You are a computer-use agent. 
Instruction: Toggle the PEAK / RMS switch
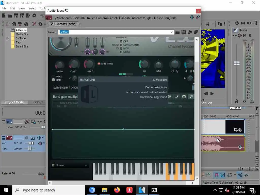pyautogui.click(x=53, y=78)
